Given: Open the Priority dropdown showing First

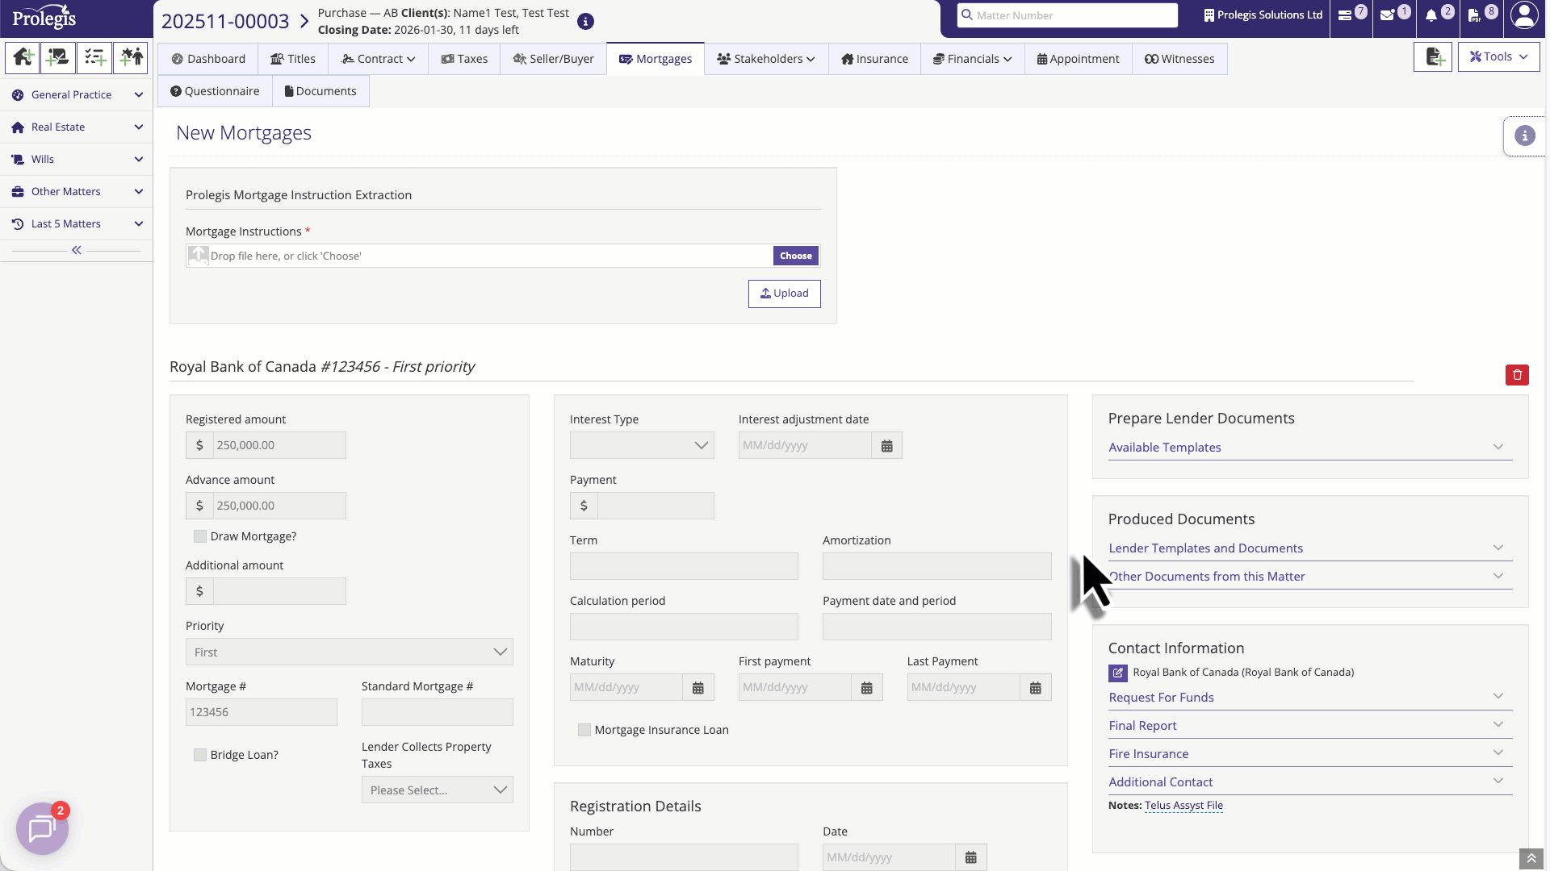Looking at the screenshot, I should click(x=349, y=652).
